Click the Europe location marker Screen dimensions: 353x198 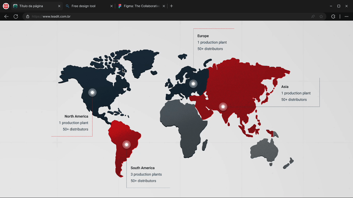[193, 83]
